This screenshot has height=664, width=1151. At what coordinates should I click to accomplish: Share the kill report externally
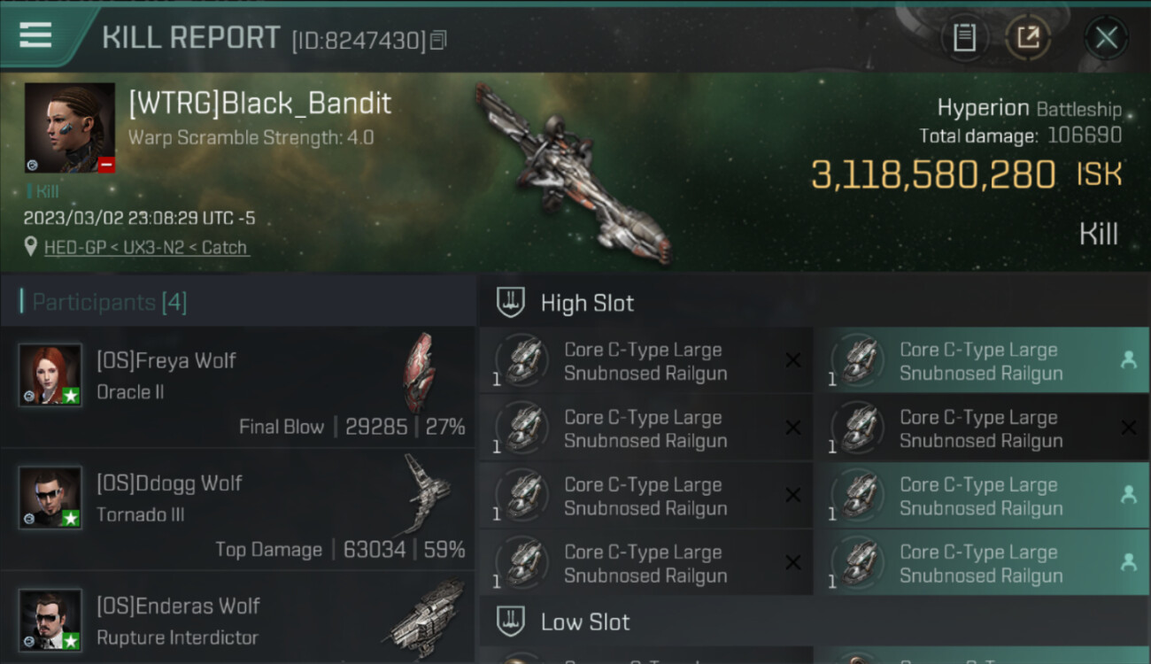pos(1028,38)
